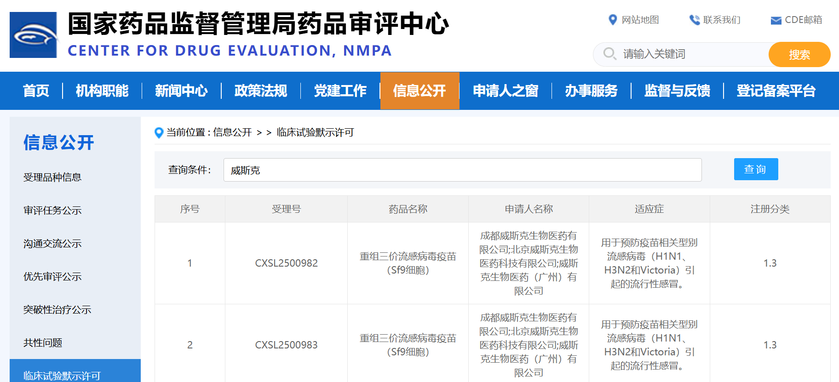Open 优先审评公示 sidebar item
839x382 pixels.
(52, 277)
